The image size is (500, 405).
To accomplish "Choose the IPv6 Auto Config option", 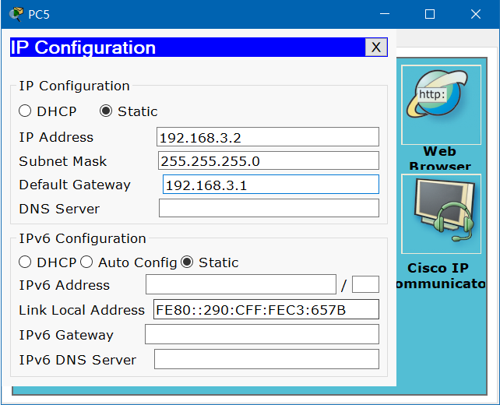I will point(86,262).
